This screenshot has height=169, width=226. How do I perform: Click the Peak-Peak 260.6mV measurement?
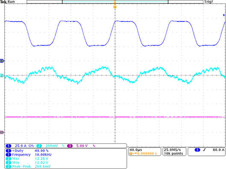pyautogui.click(x=28, y=166)
